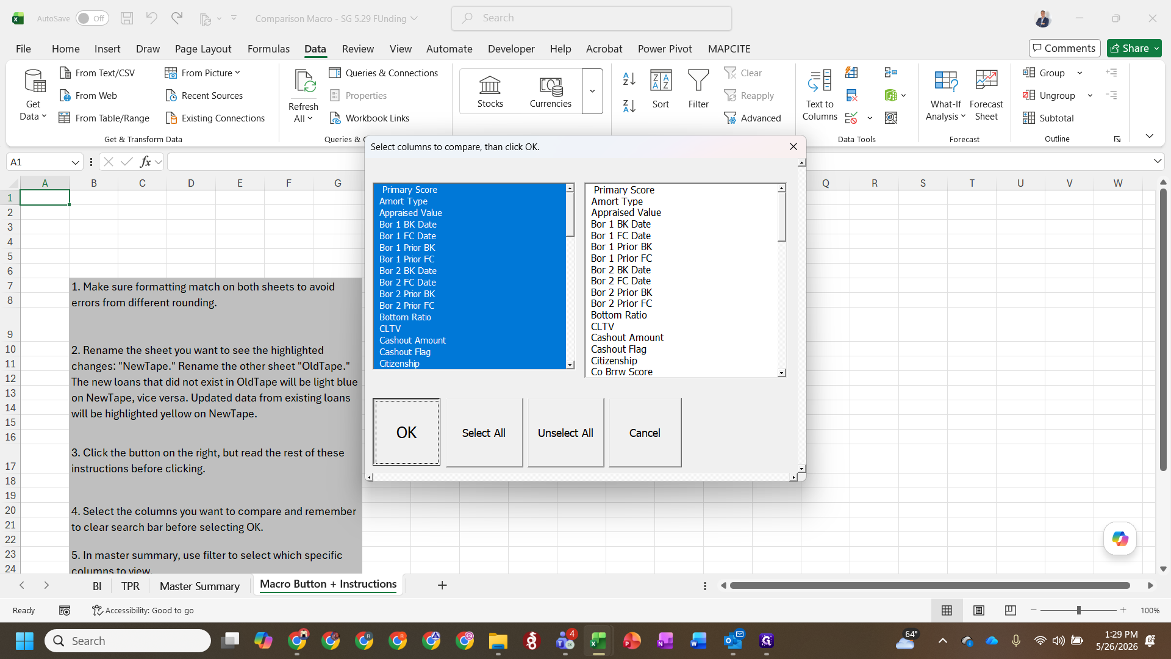Open Existing Connections
The image size is (1171, 659).
215,118
